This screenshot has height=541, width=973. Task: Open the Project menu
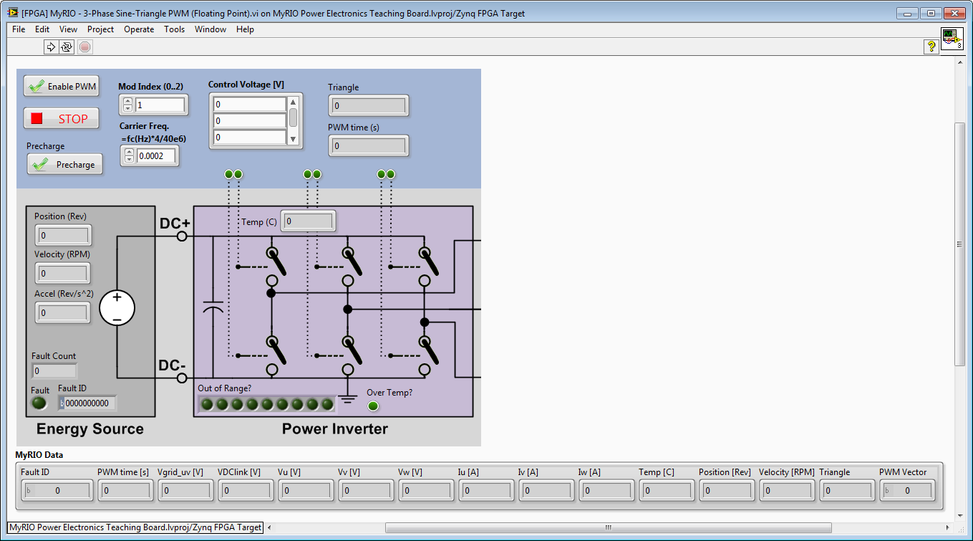click(x=100, y=29)
